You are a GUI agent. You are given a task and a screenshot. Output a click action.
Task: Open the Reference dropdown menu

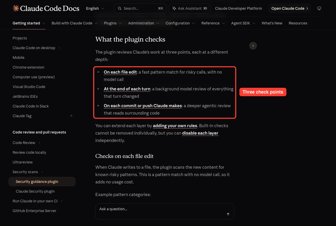[x=213, y=23]
